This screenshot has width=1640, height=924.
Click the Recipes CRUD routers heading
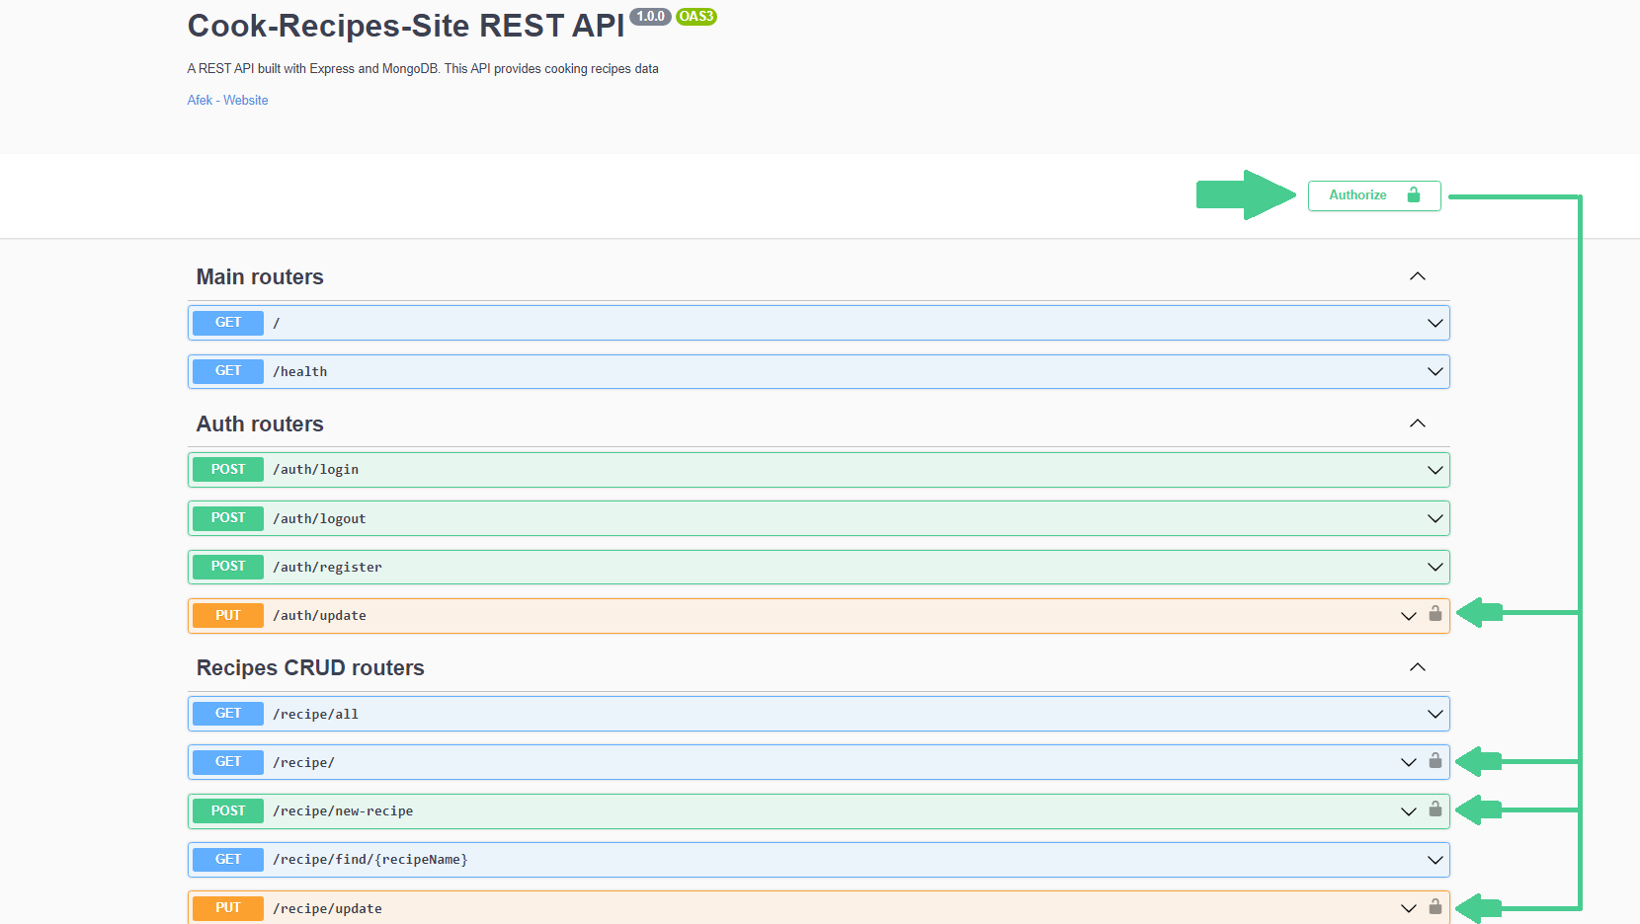pos(310,668)
